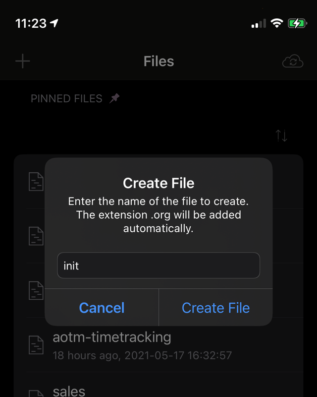Focus the file name field containing init
317x397 pixels.
click(158, 265)
